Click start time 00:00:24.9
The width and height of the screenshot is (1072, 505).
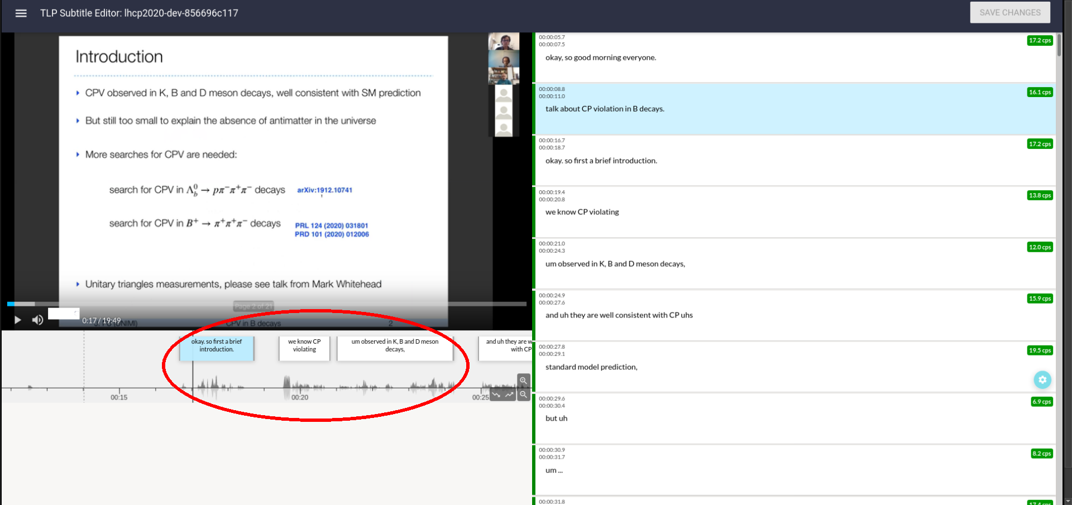[552, 296]
